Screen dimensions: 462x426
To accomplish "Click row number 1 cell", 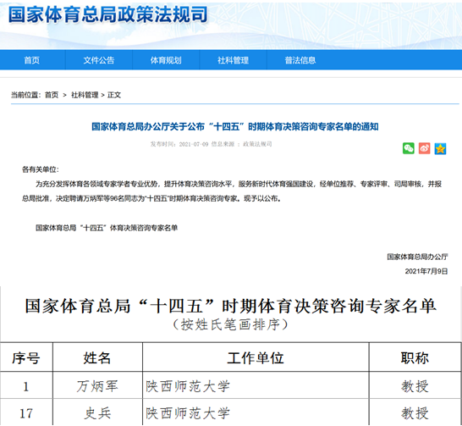I will (x=26, y=386).
